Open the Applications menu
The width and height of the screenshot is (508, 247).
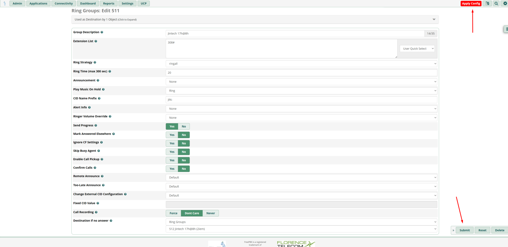point(38,4)
